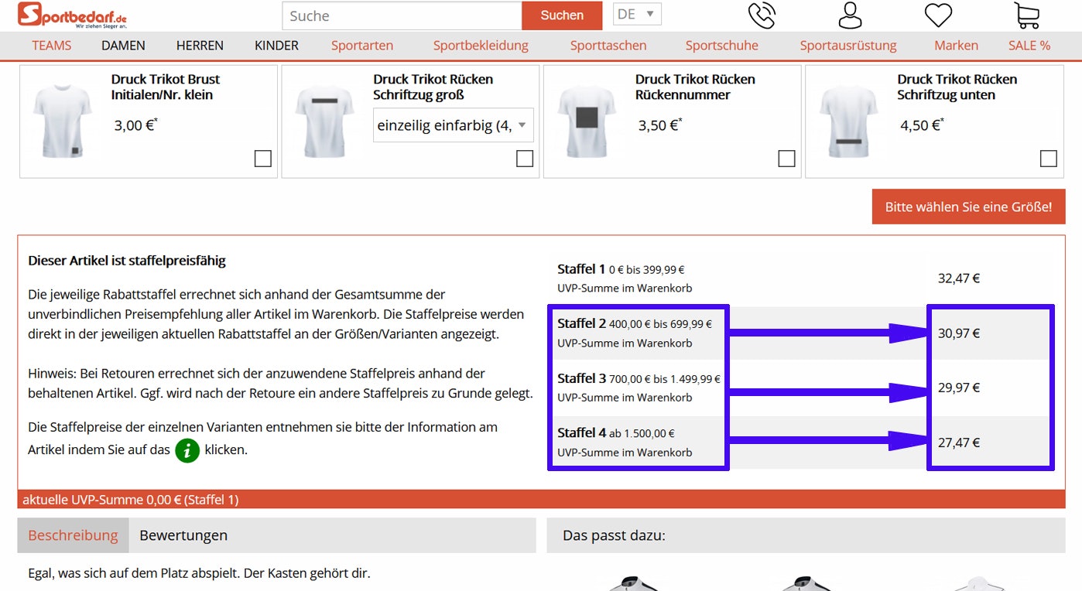Click the Sportbedarf.de logo
The image size is (1082, 591).
(x=74, y=15)
